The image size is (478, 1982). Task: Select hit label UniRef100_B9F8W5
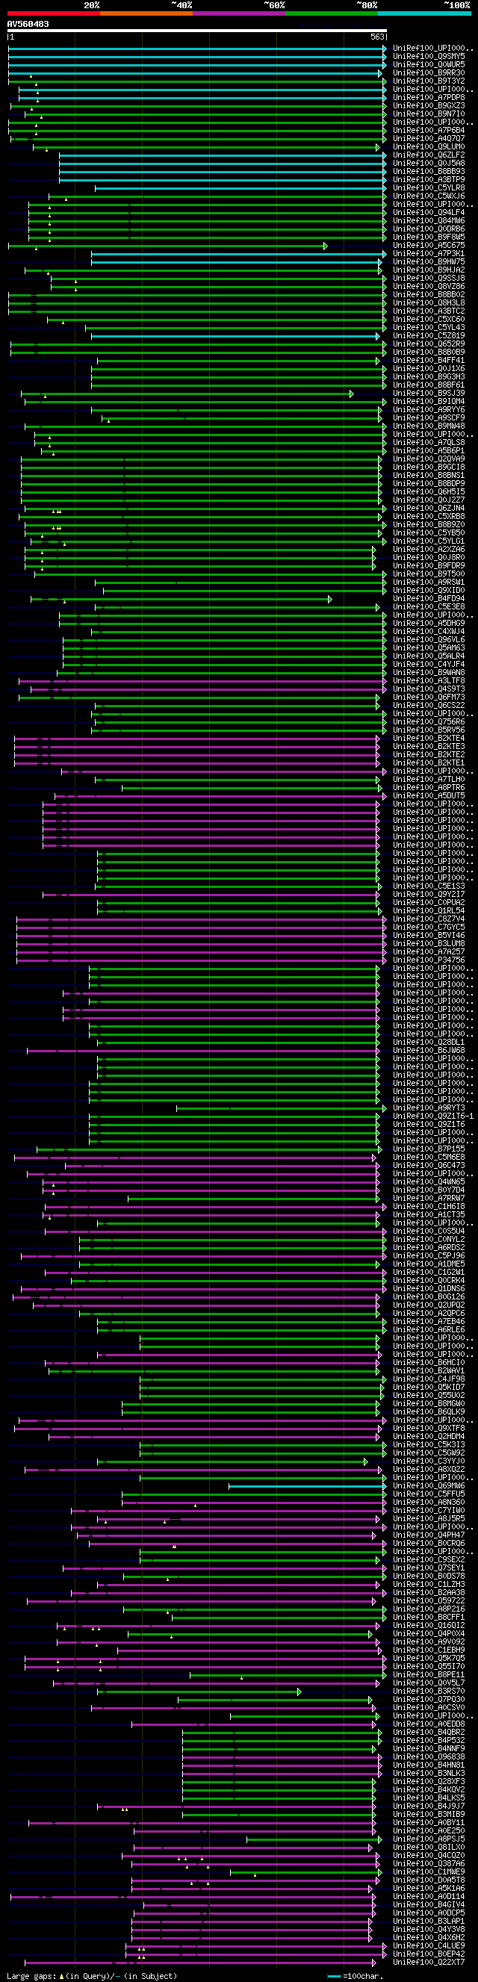(x=429, y=237)
